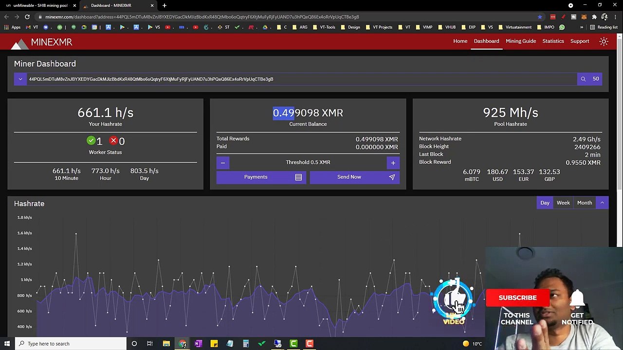The height and width of the screenshot is (350, 623).
Task: Click the weather 10°C tray widget
Action: tap(472, 344)
